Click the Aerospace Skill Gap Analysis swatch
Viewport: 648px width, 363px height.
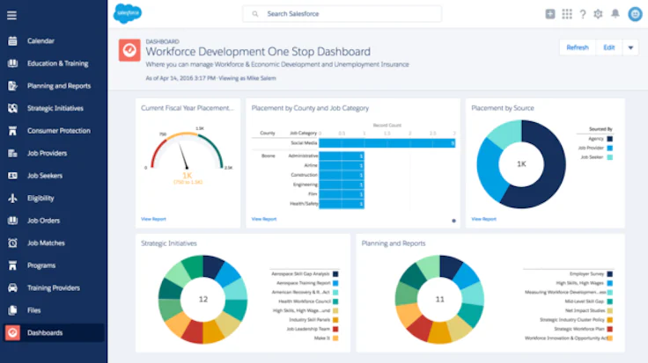coord(335,274)
